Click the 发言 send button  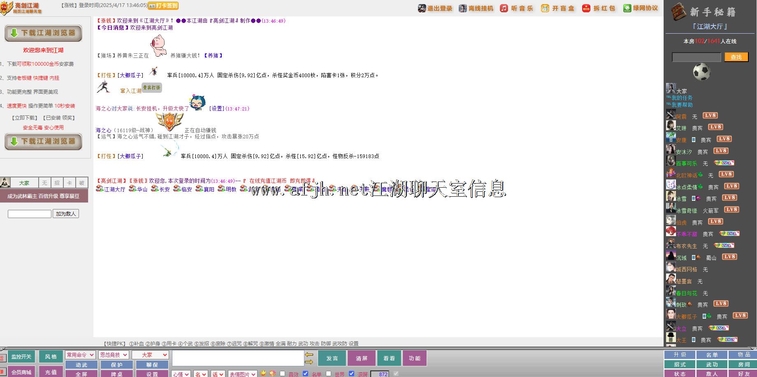point(332,358)
